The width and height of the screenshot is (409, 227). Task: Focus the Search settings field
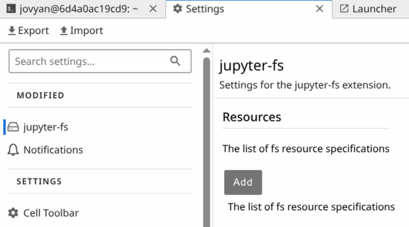100,61
